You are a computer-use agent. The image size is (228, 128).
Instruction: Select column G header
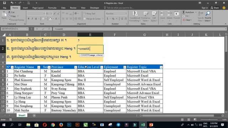pyautogui.click(x=144, y=35)
